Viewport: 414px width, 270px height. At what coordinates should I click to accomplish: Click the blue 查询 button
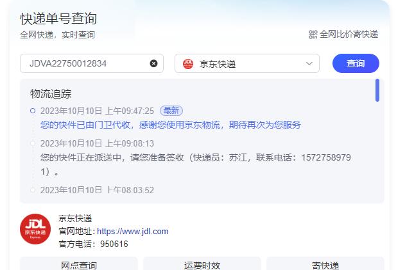coord(356,63)
